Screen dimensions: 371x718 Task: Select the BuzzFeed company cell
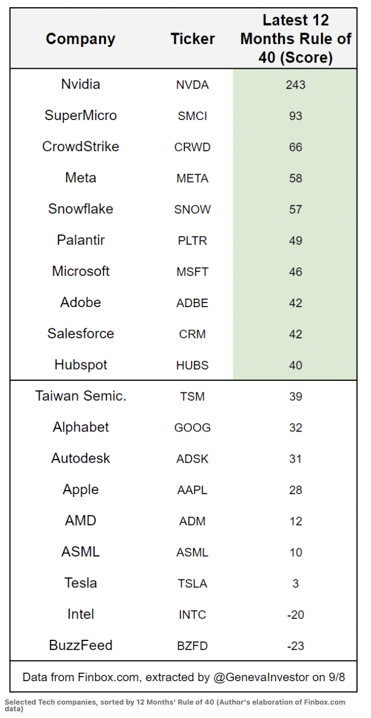81,645
